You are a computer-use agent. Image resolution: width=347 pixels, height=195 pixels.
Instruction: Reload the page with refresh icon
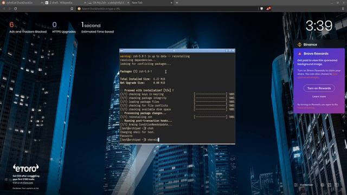(x=16, y=9)
